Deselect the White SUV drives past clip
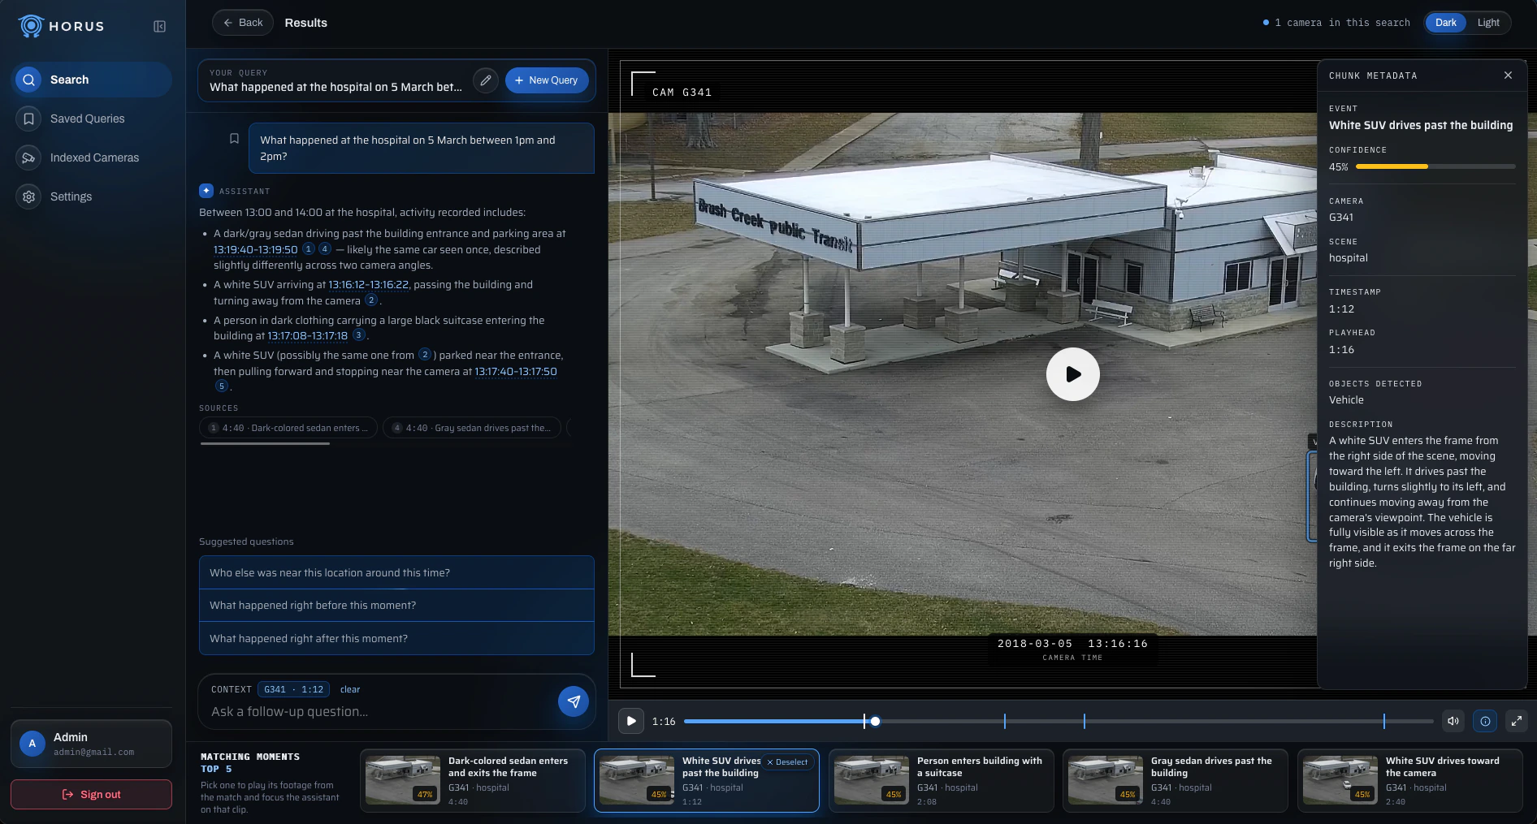 pyautogui.click(x=787, y=762)
